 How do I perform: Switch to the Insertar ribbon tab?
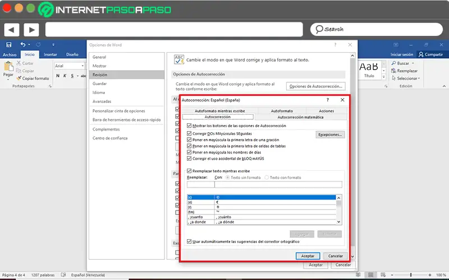(51, 54)
